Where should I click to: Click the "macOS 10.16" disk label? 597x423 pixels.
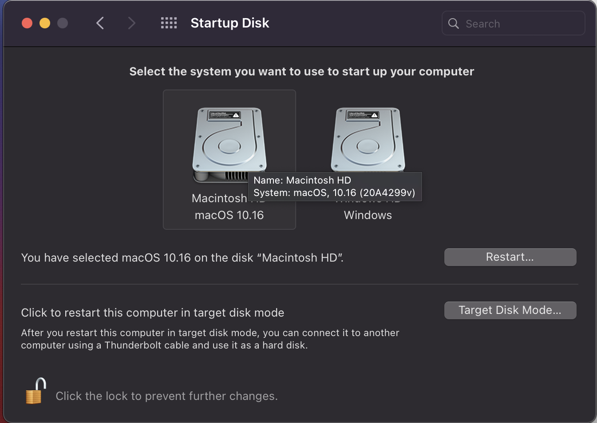(x=229, y=215)
